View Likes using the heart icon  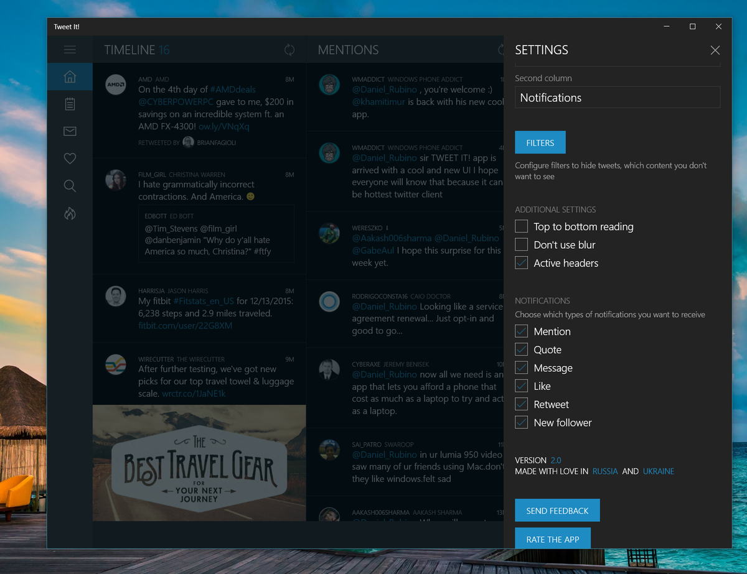[x=70, y=159]
